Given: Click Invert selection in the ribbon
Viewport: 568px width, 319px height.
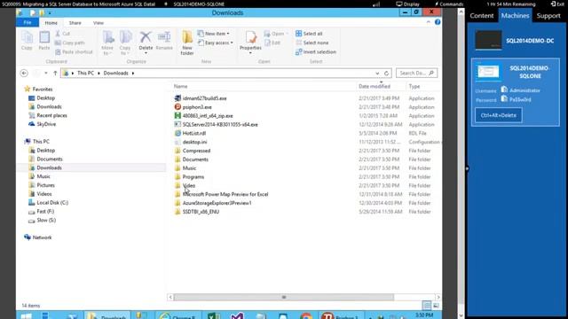Looking at the screenshot, I should click(316, 51).
